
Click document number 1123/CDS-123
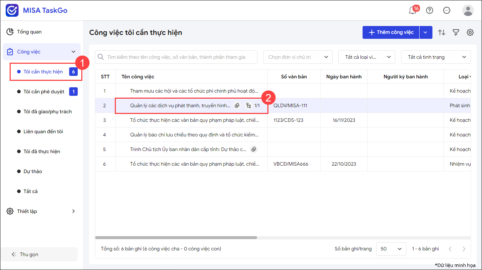click(x=288, y=120)
